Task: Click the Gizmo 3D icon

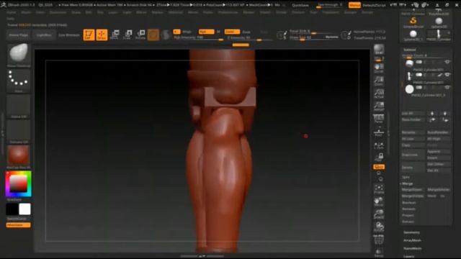Action: (x=153, y=35)
